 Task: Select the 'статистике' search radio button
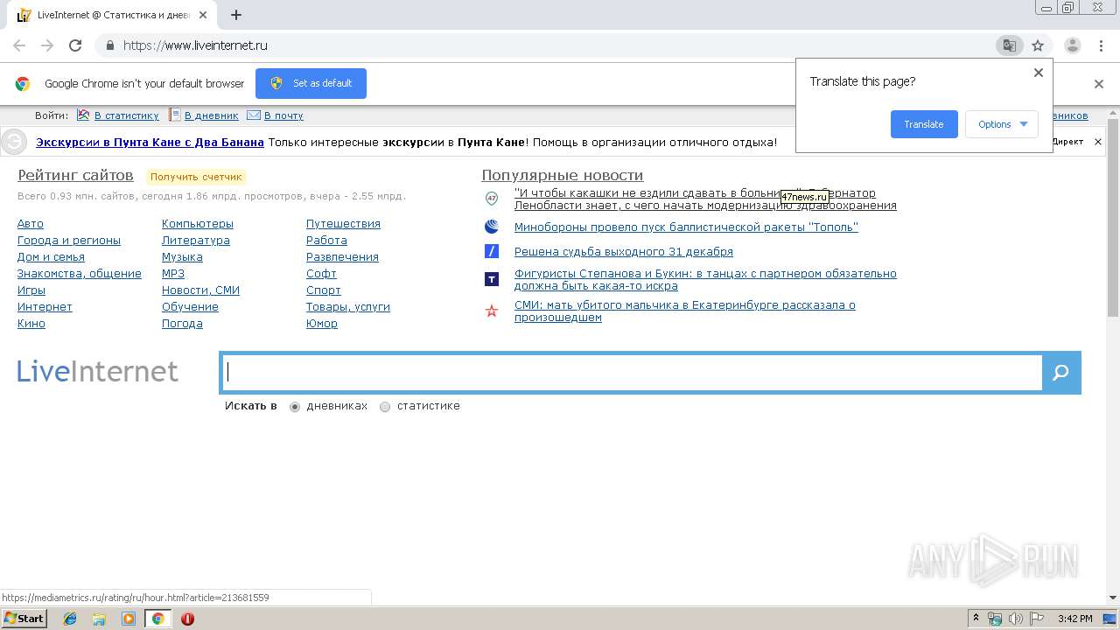385,407
